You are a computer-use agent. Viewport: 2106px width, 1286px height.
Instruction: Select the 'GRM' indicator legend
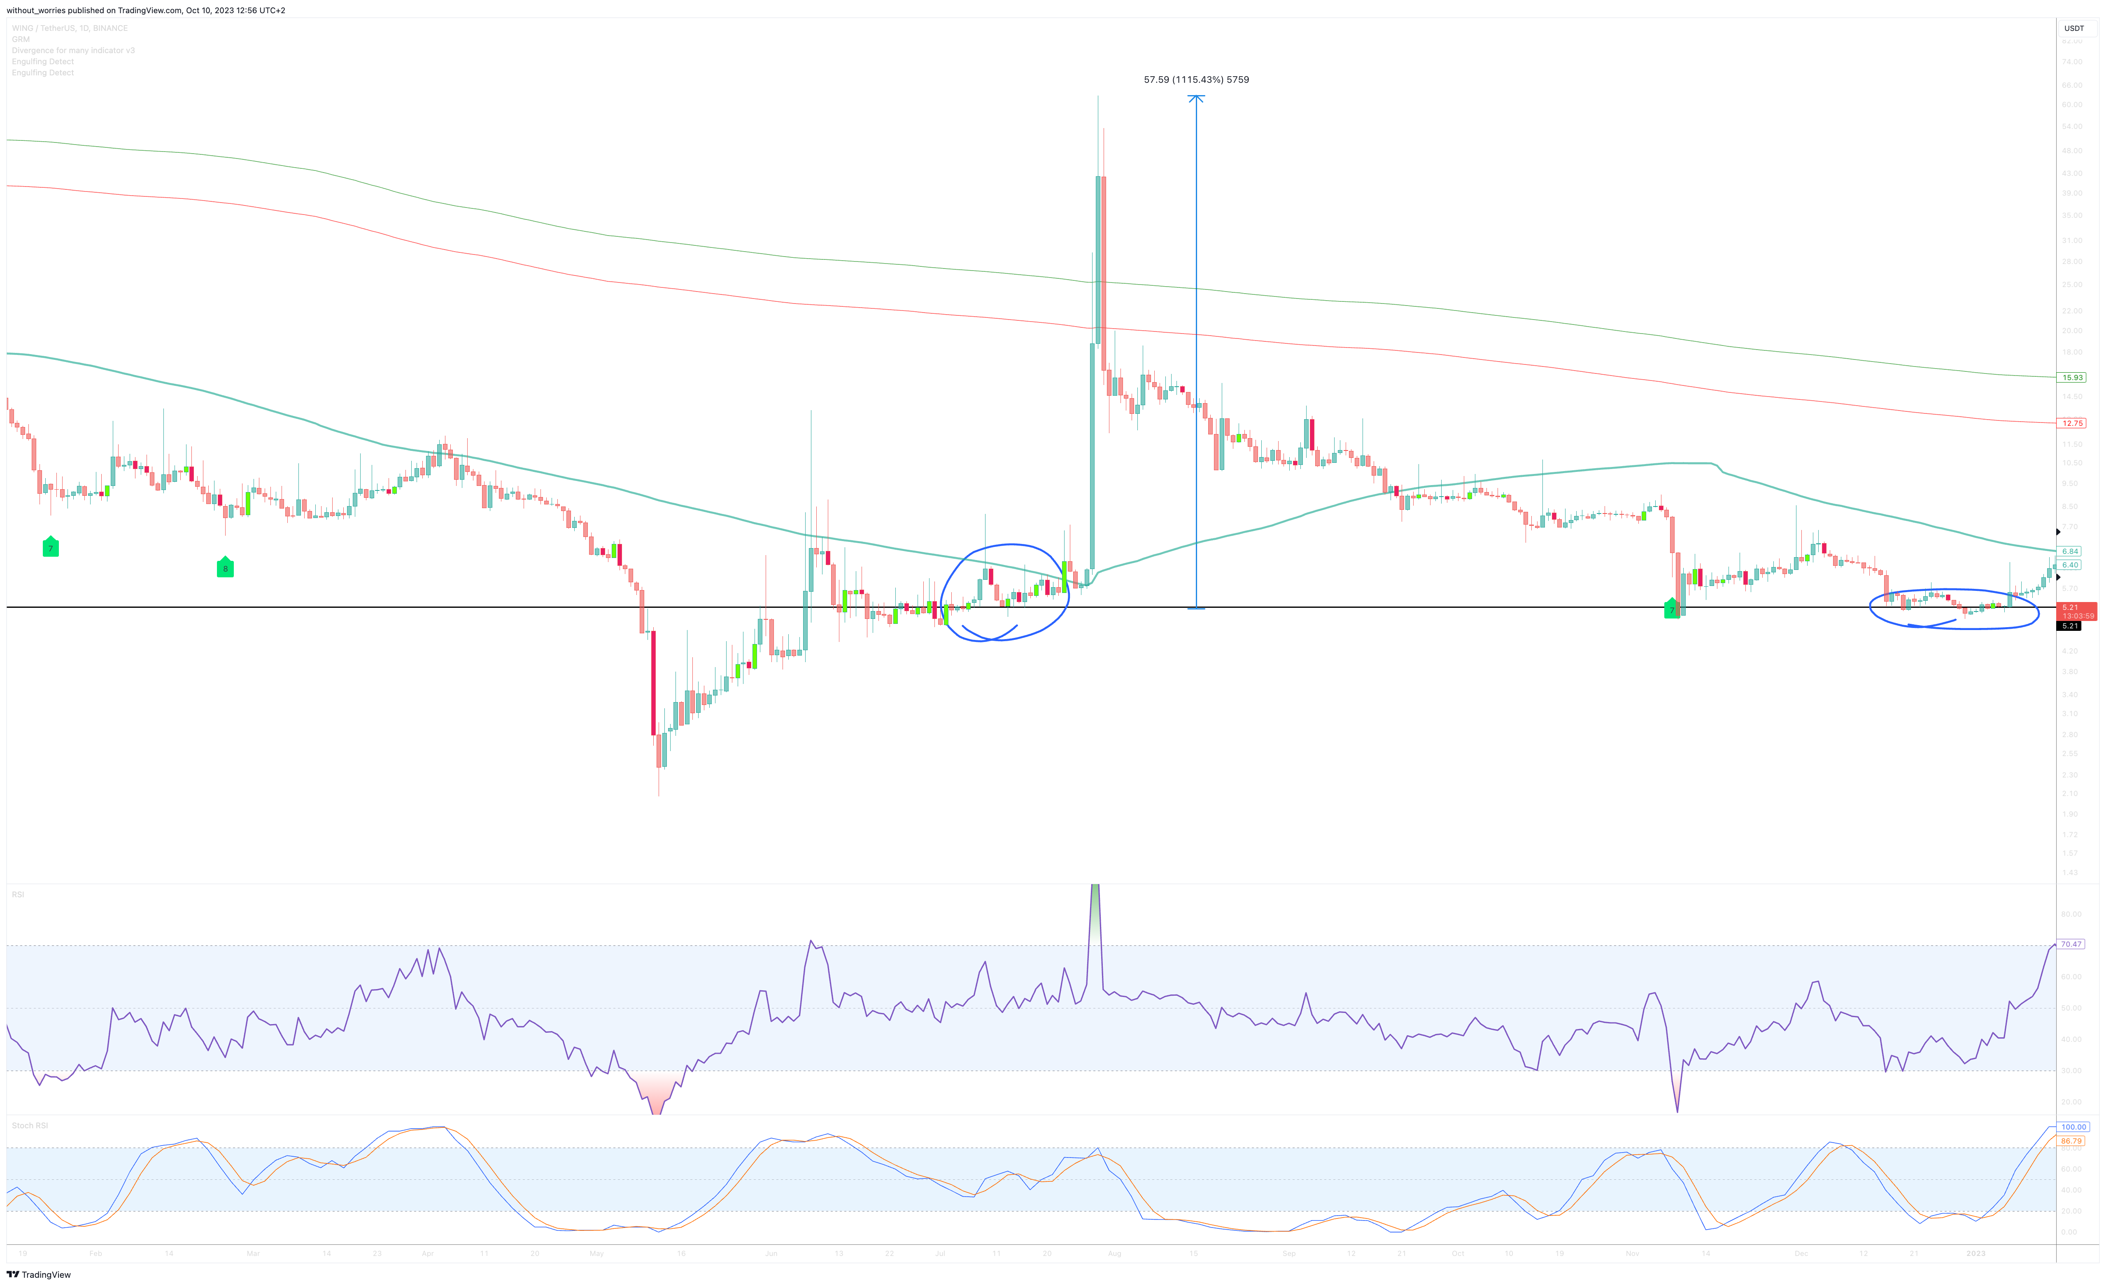click(21, 40)
